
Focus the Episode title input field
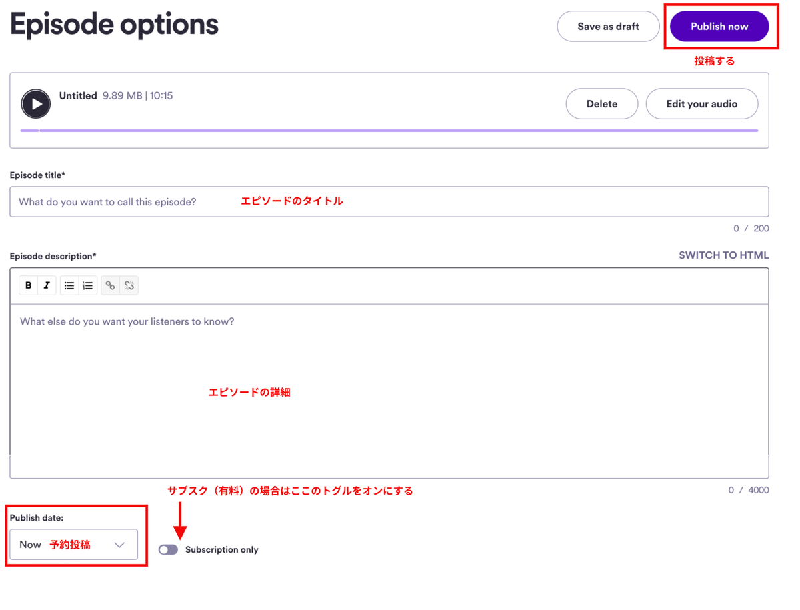[x=389, y=201]
